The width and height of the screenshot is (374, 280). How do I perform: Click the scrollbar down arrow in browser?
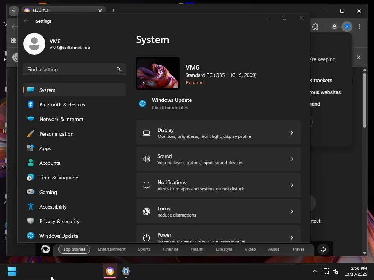point(365,253)
